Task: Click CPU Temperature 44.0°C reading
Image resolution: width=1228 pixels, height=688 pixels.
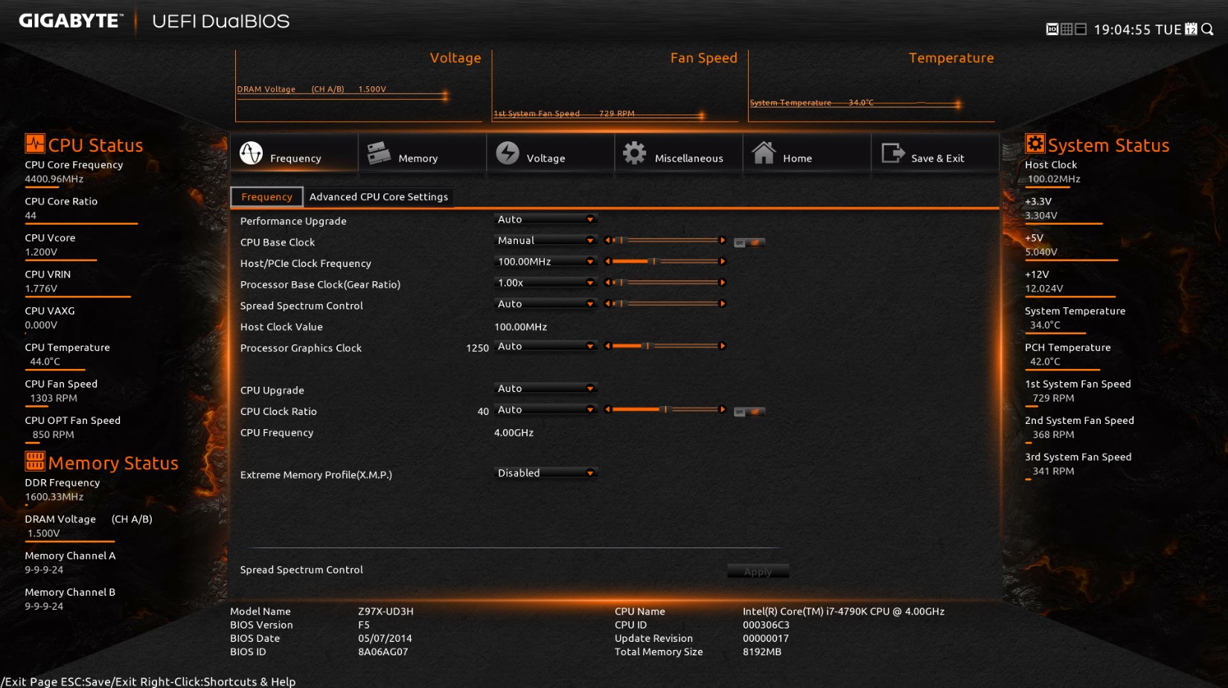Action: 45,361
